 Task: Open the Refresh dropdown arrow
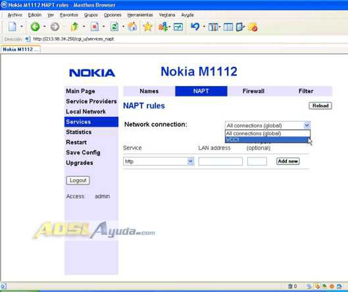[x=124, y=26]
